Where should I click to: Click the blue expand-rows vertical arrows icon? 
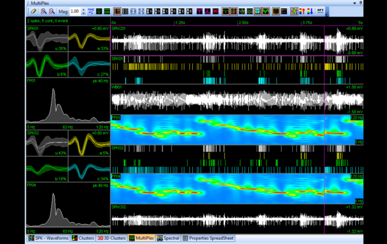coord(133,12)
